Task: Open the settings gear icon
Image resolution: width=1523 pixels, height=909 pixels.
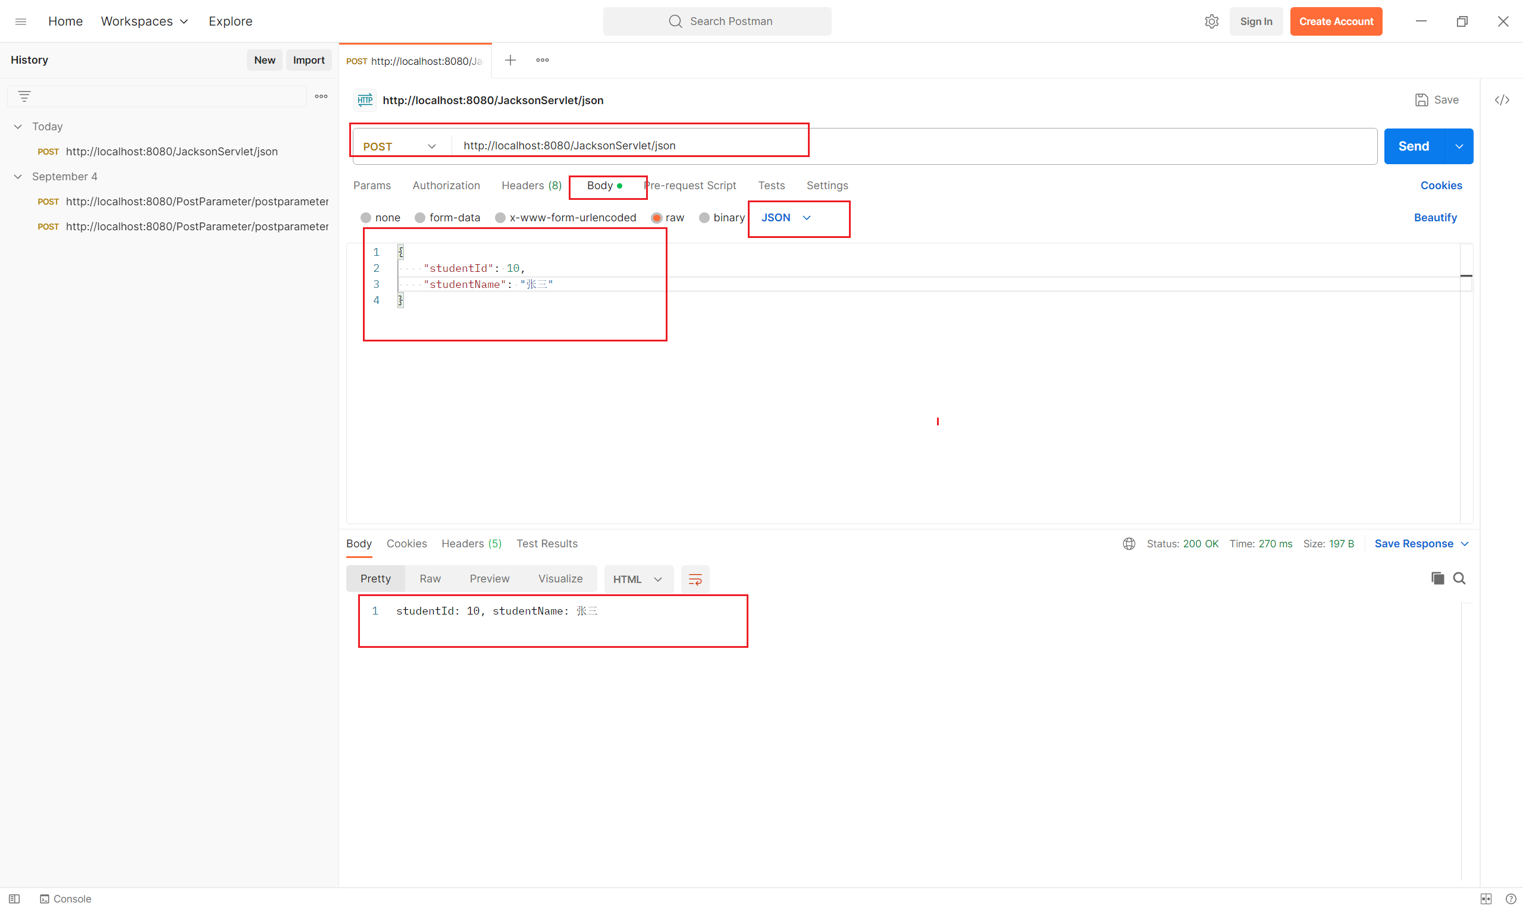Action: point(1211,21)
